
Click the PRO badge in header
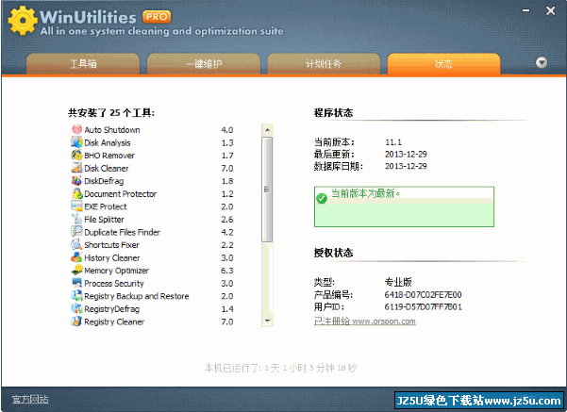[x=157, y=17]
